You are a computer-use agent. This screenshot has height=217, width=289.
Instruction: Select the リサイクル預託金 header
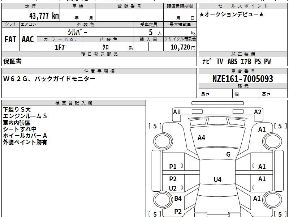pos(180,39)
